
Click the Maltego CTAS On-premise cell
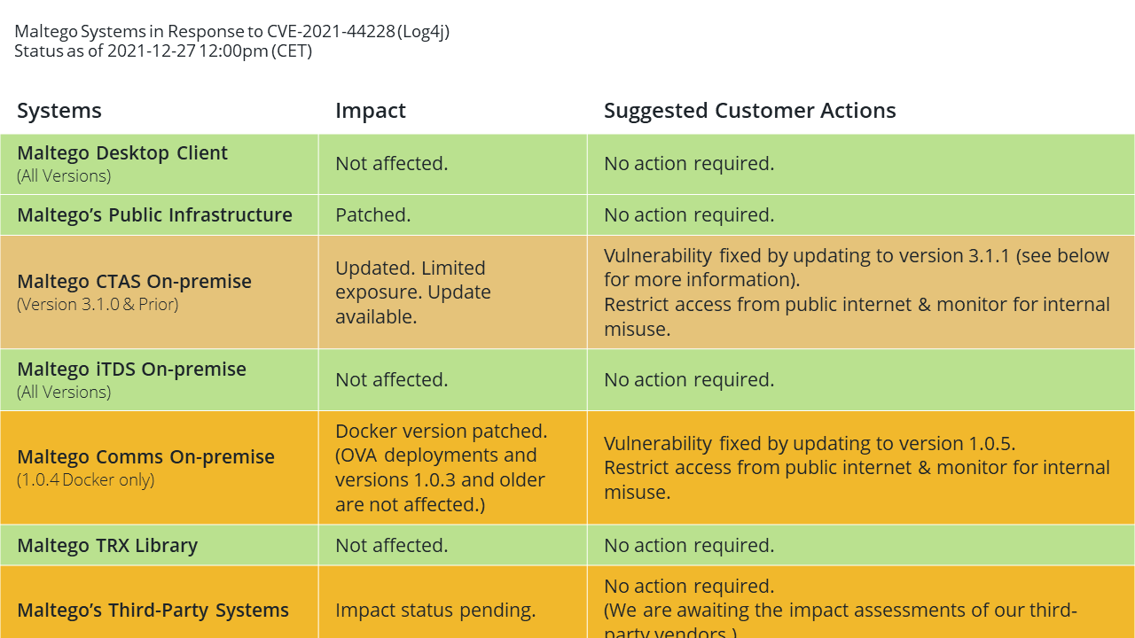(x=160, y=292)
